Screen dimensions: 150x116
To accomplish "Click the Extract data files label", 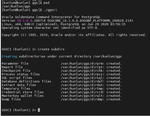I will (19, 85).
